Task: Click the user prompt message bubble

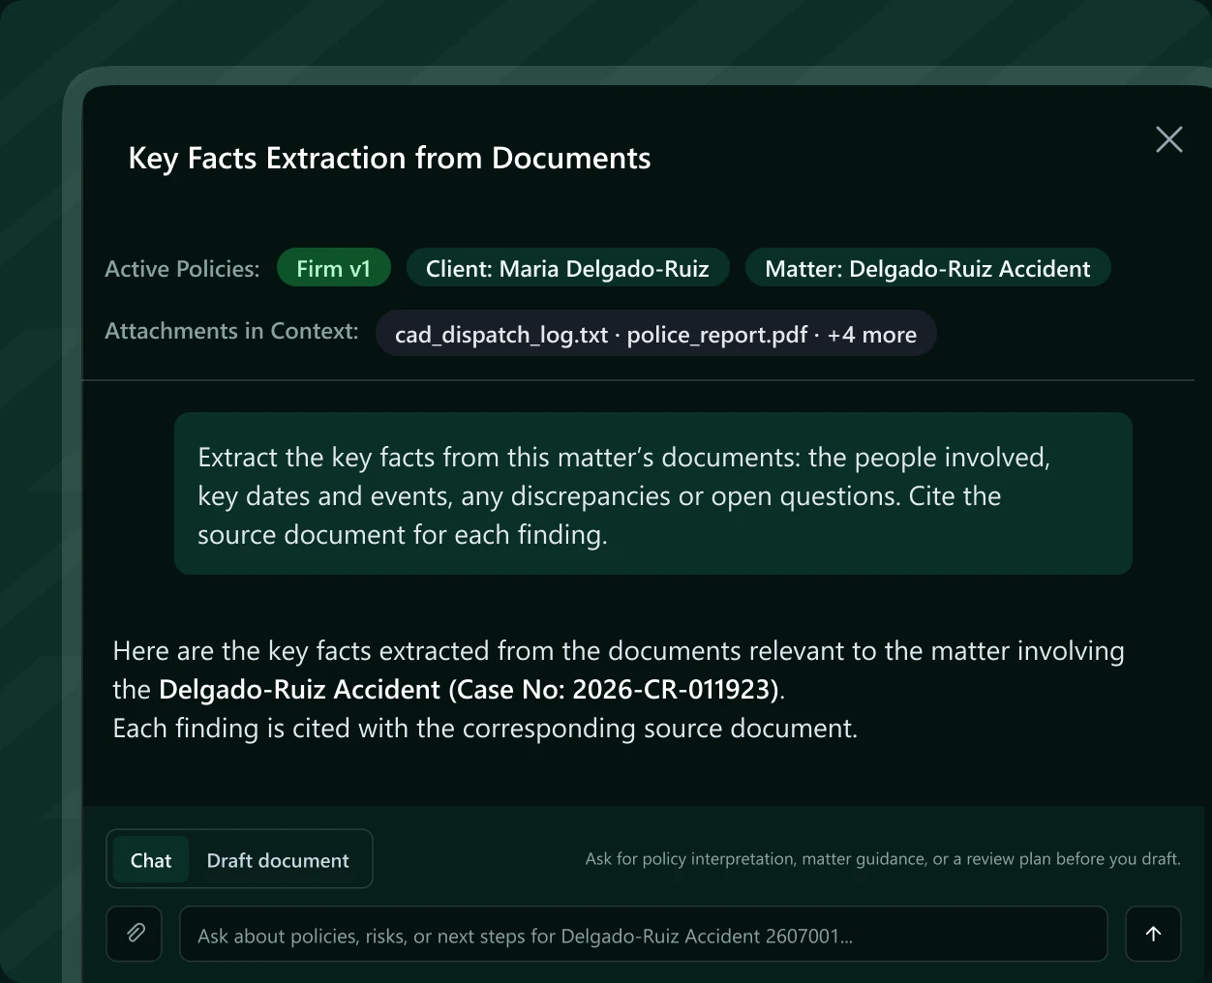Action: click(x=652, y=494)
